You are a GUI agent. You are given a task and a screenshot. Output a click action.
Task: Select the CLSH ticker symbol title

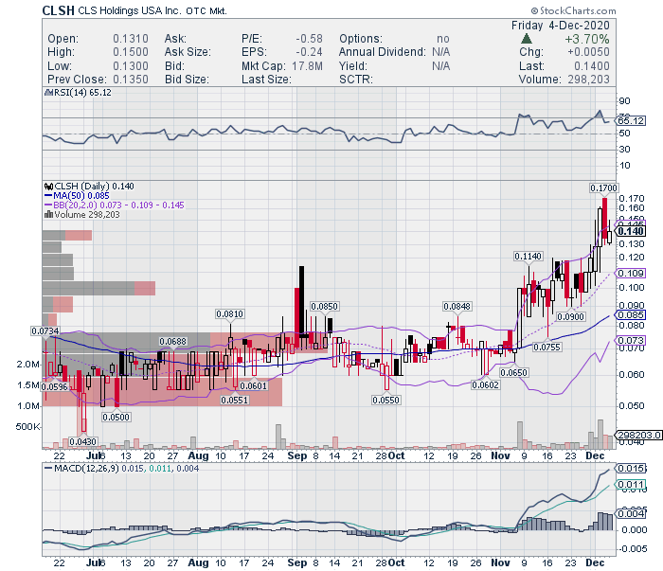[x=59, y=10]
